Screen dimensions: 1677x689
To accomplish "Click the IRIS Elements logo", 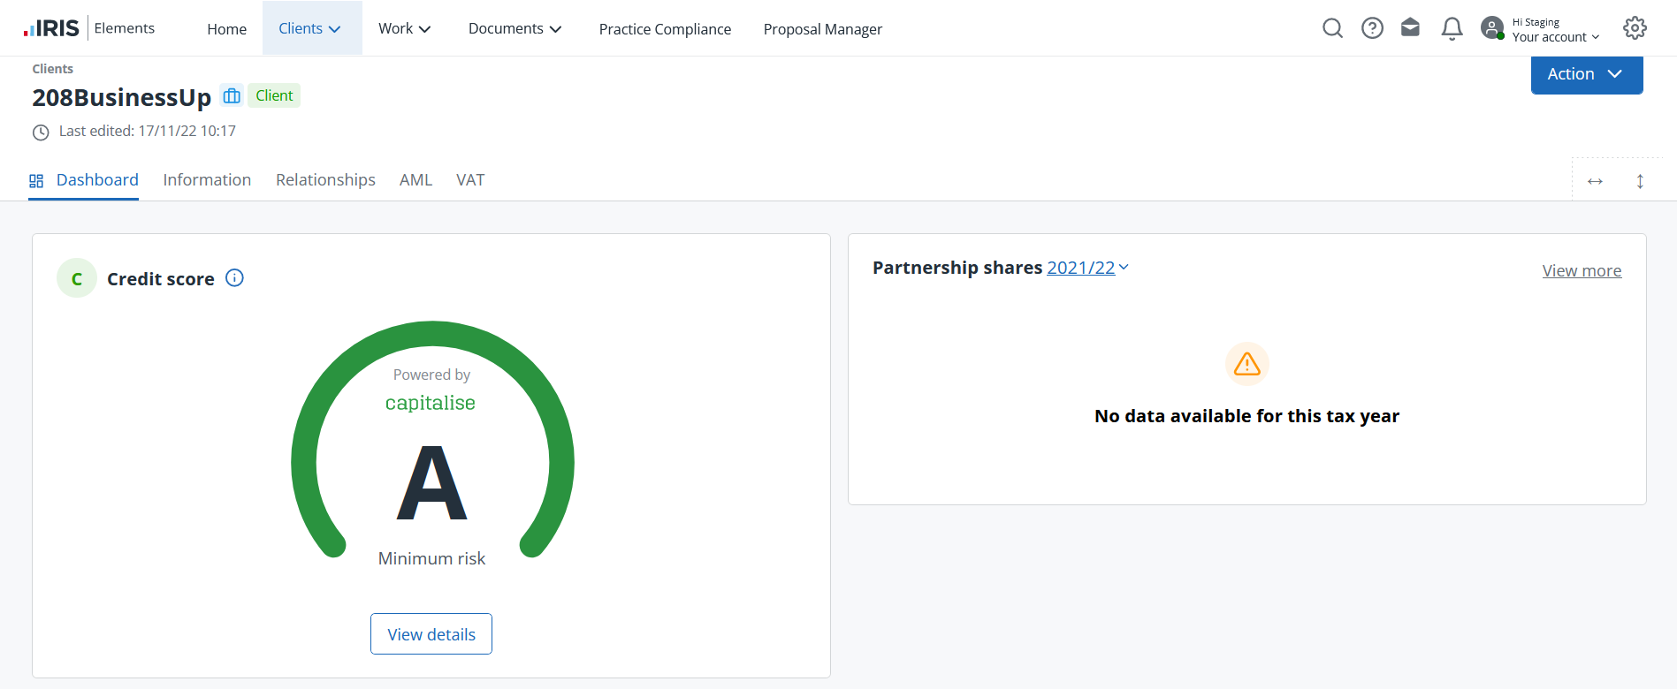I will 89,28.
